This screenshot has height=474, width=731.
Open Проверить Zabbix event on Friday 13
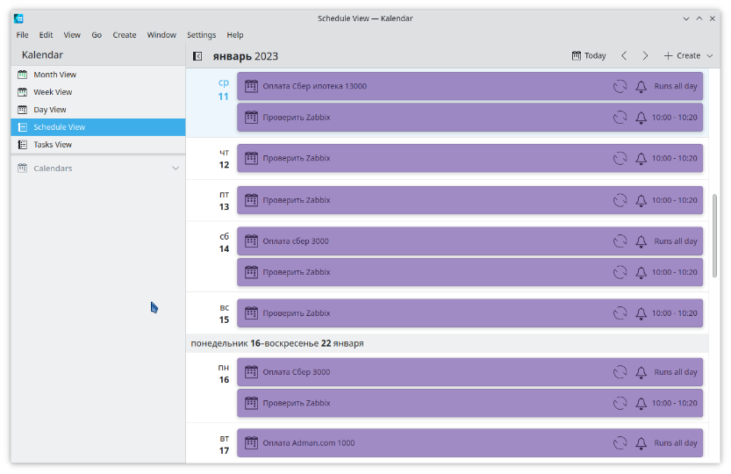pos(421,200)
